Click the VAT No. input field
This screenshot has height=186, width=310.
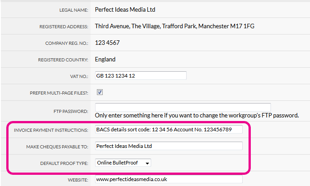(x=140, y=76)
